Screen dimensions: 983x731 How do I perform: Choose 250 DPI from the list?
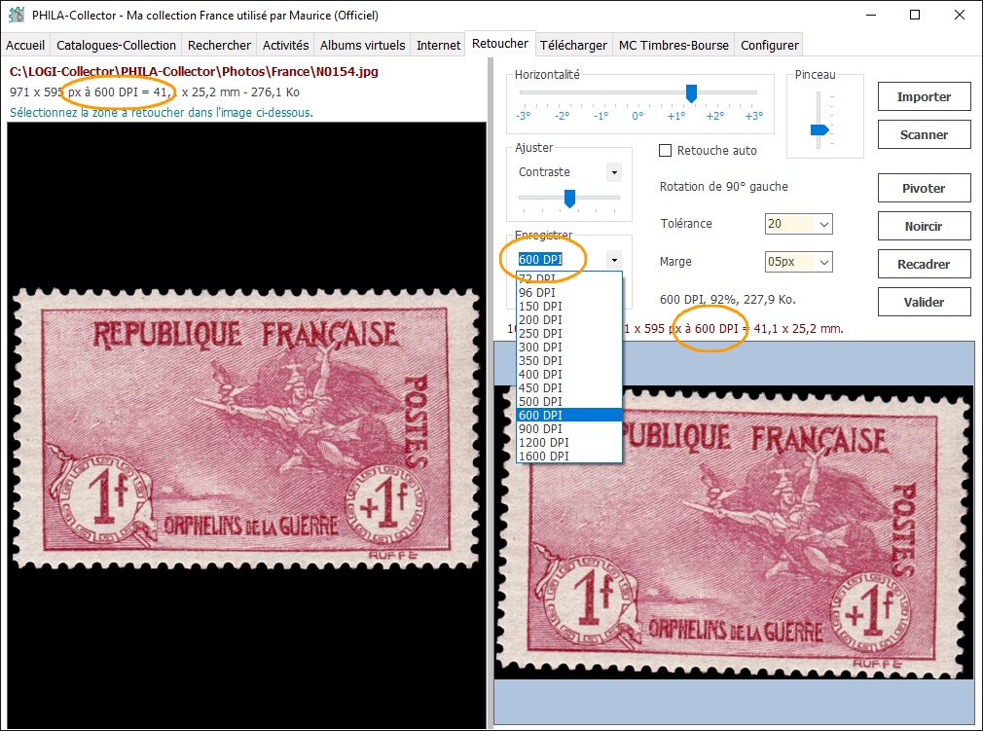(x=569, y=334)
